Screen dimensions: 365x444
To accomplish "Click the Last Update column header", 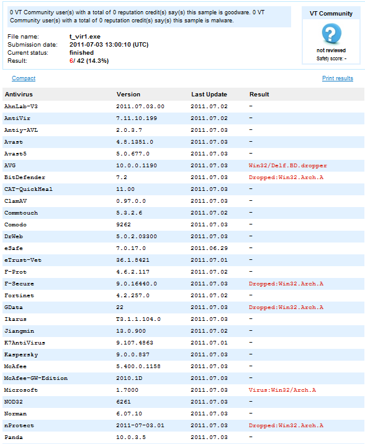I will pos(209,95).
